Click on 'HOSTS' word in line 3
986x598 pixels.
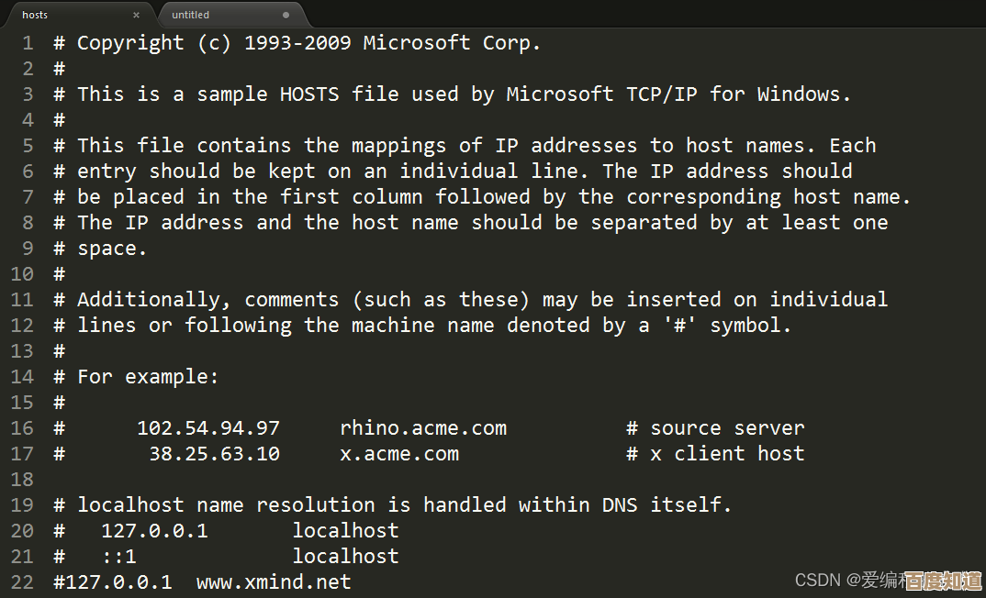pos(309,94)
